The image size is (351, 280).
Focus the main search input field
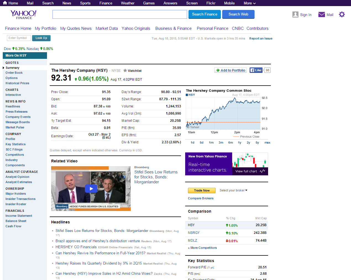120,14
